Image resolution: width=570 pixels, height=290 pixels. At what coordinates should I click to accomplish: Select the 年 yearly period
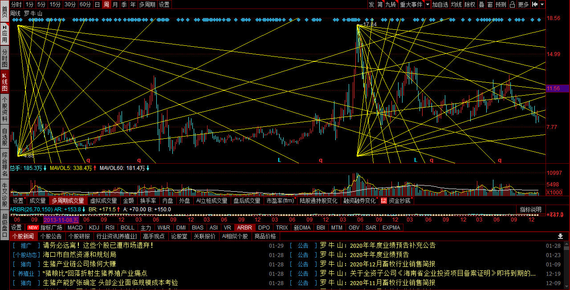(133, 4)
